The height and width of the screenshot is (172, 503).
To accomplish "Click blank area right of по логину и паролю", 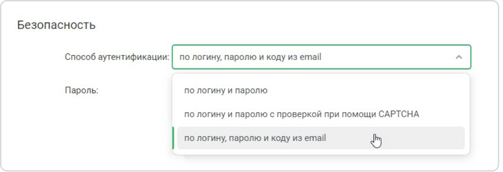I will (x=366, y=90).
